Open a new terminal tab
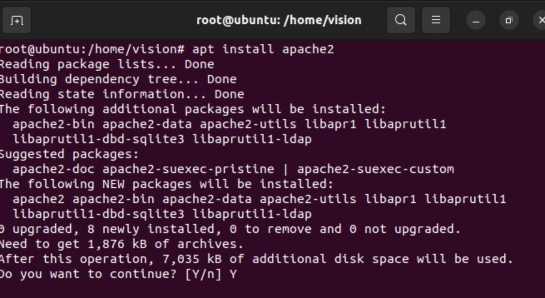 pyautogui.click(x=16, y=20)
